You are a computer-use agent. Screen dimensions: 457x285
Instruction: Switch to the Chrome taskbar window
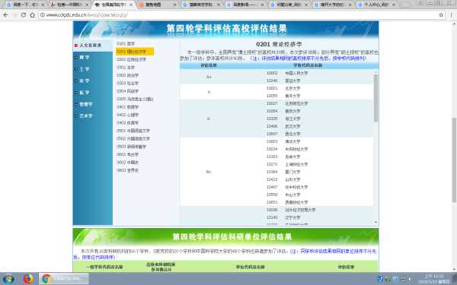[64, 279]
